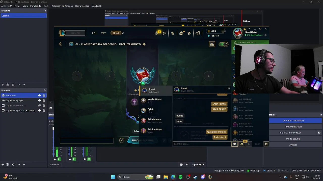Toggle Captura de pantalla Escritorio visibility
Viewport: 323px width, 181px height.
coord(39,111)
